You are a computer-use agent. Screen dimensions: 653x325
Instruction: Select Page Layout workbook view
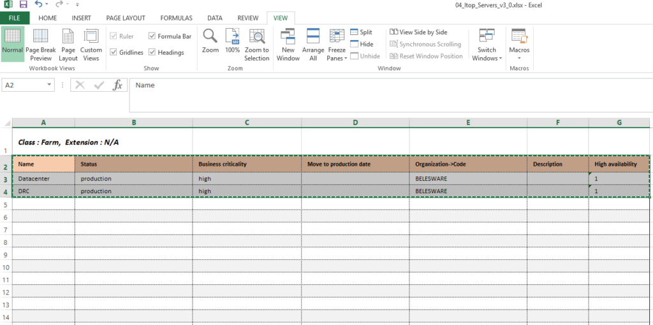(68, 45)
